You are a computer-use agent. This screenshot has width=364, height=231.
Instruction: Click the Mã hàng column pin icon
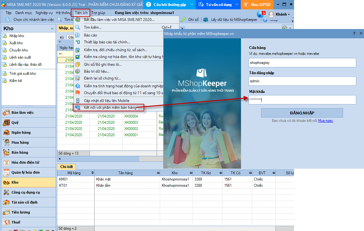click(x=92, y=173)
